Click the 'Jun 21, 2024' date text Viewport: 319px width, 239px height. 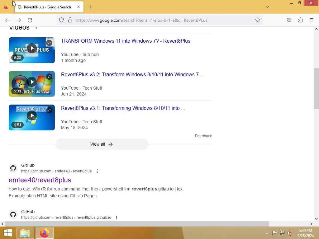pyautogui.click(x=74, y=94)
